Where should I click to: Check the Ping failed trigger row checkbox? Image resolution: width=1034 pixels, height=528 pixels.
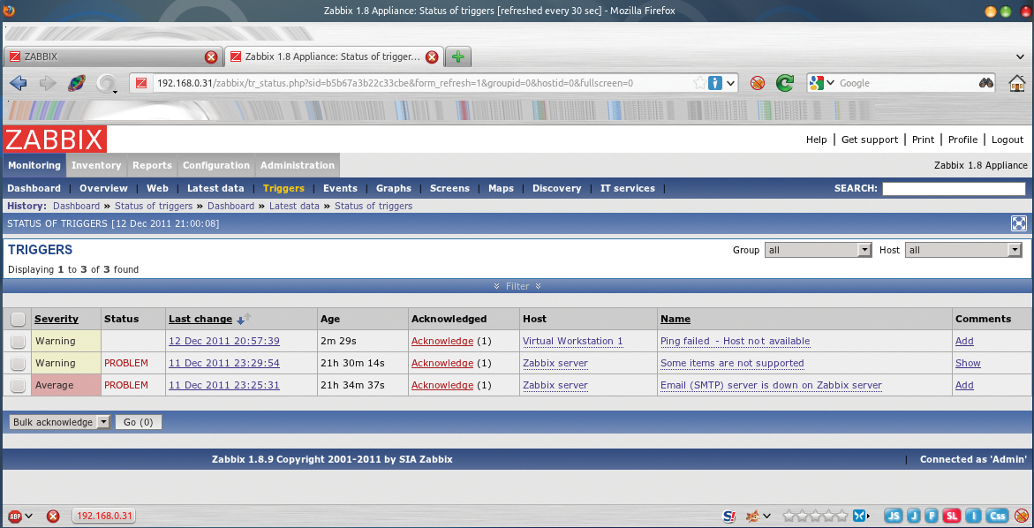19,342
